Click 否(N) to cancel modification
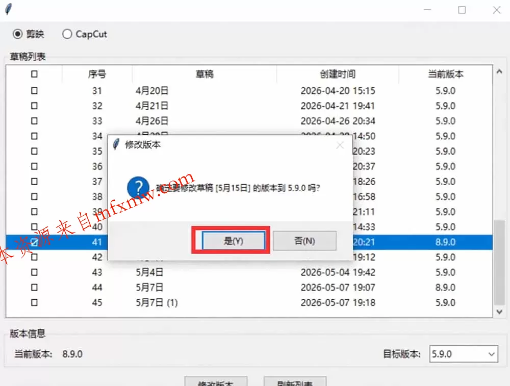This screenshot has height=386, width=510. pyautogui.click(x=305, y=241)
